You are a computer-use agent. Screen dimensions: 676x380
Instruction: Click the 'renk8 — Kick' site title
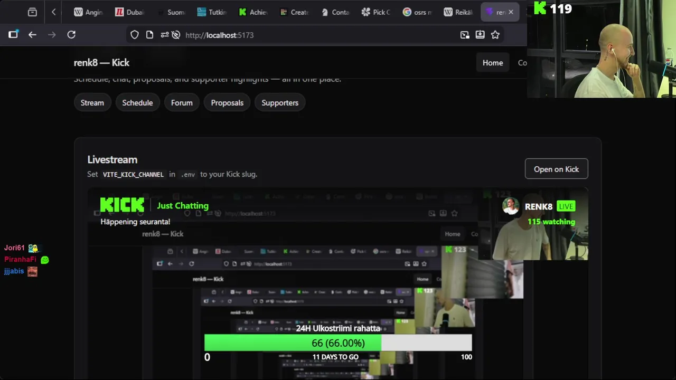101,62
